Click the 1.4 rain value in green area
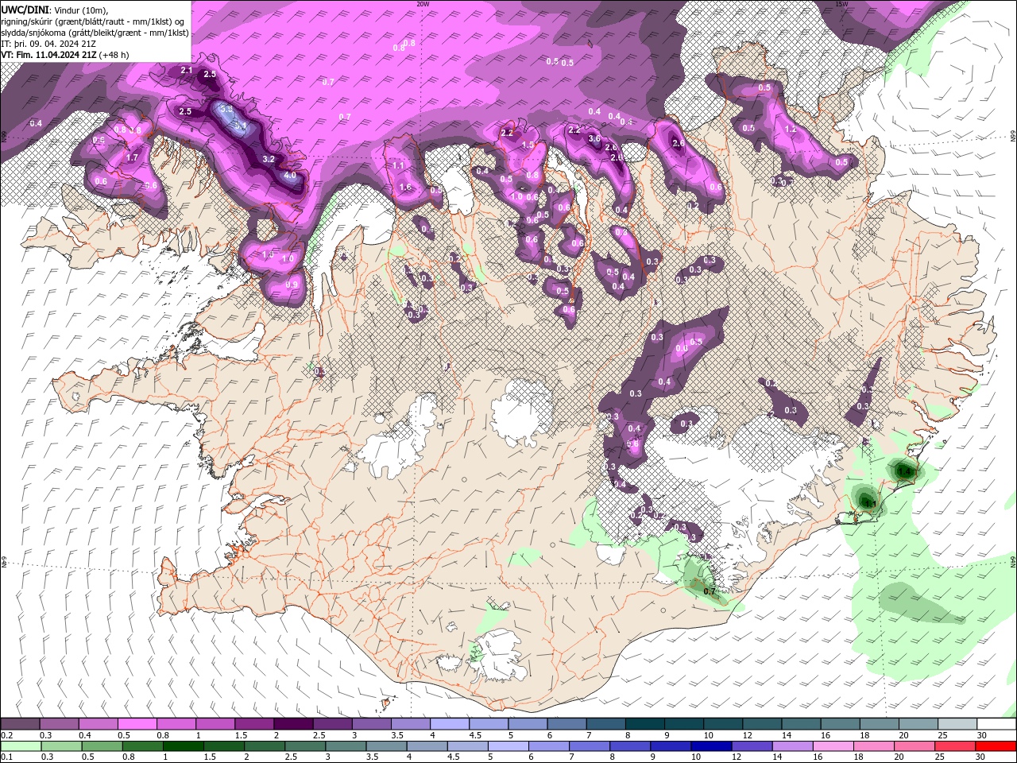Screen dimensions: 1017x763 (x=904, y=471)
